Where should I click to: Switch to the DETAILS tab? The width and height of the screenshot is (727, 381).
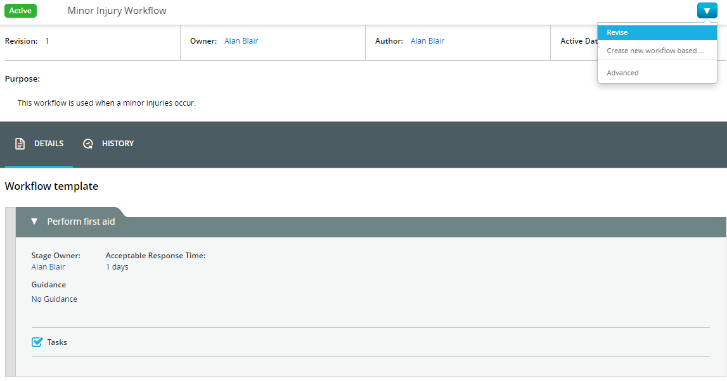(x=39, y=144)
